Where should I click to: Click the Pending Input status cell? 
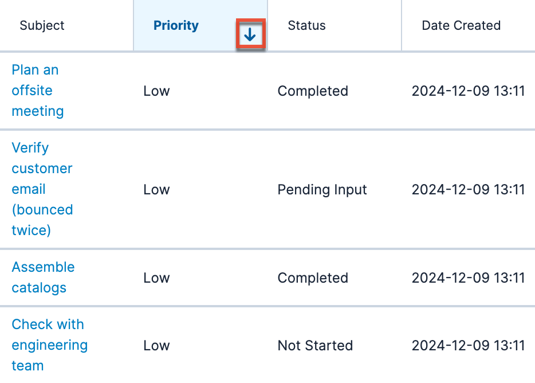[322, 190]
